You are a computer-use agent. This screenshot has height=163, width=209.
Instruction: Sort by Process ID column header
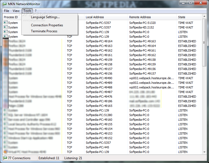[x=11, y=17]
